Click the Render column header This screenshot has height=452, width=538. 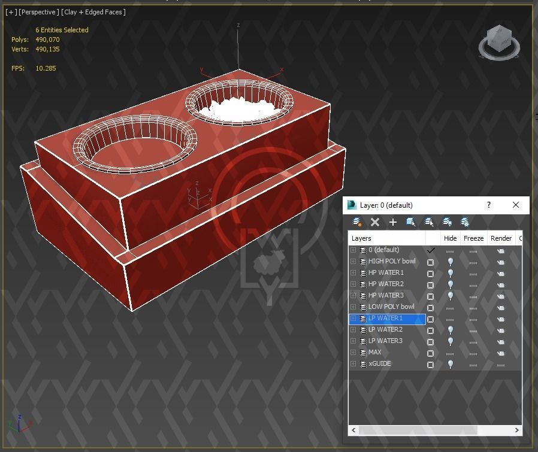(x=501, y=238)
